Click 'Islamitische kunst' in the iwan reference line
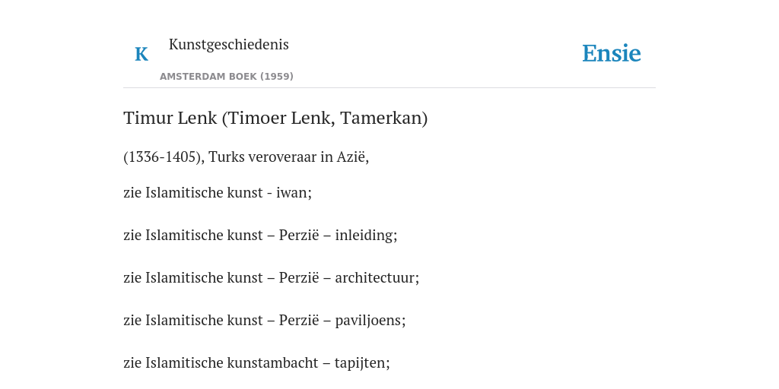Screen dimensions: 779x389 [204, 192]
